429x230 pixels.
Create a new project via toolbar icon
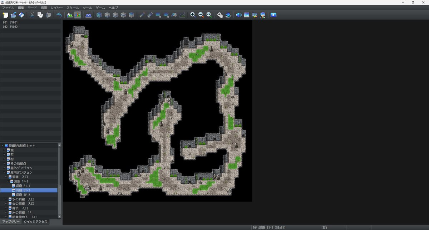pyautogui.click(x=5, y=15)
